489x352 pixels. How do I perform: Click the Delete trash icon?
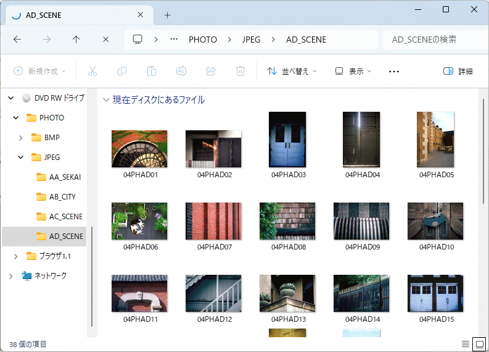coord(240,71)
